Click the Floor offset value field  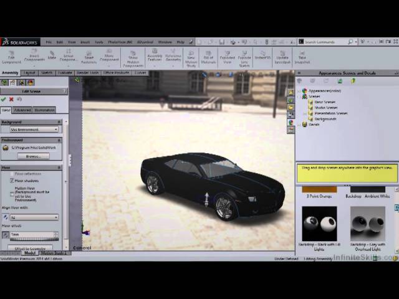point(32,234)
